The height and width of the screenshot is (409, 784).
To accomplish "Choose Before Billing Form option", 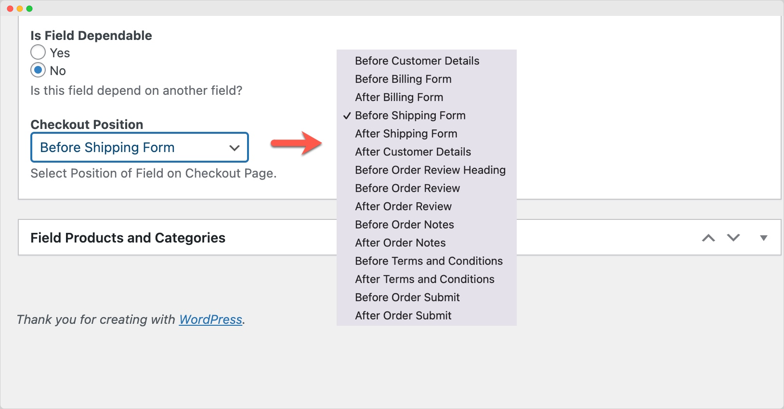I will (403, 79).
